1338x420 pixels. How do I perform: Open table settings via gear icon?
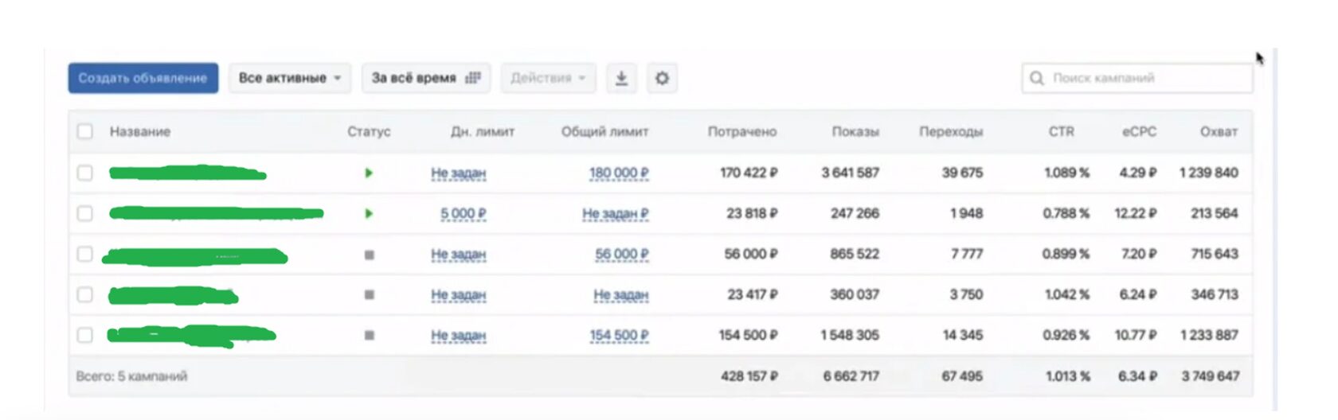coord(662,78)
